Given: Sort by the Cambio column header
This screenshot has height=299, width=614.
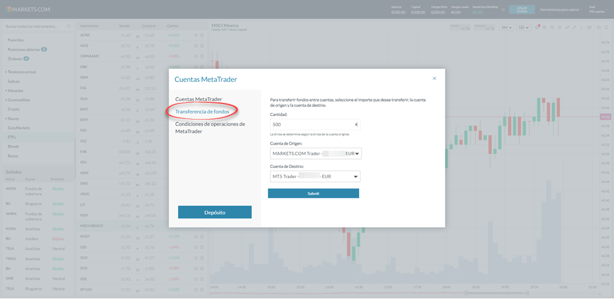Looking at the screenshot, I should pyautogui.click(x=173, y=26).
